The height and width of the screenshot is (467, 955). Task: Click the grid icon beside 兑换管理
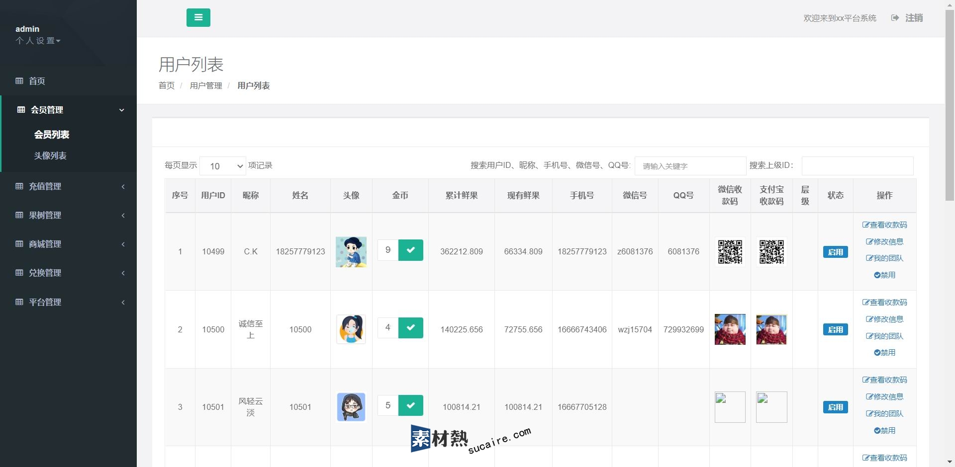pos(19,273)
